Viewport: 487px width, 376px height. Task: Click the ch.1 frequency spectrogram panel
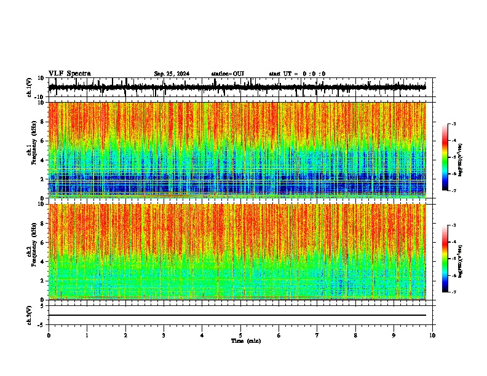pos(240,150)
